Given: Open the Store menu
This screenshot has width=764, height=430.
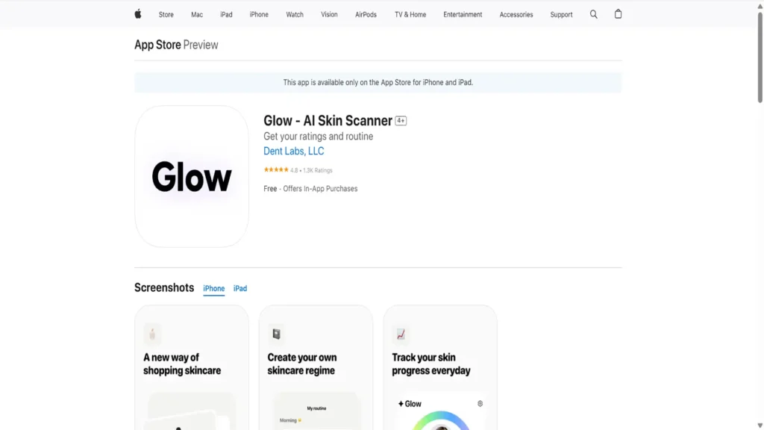Looking at the screenshot, I should (166, 15).
